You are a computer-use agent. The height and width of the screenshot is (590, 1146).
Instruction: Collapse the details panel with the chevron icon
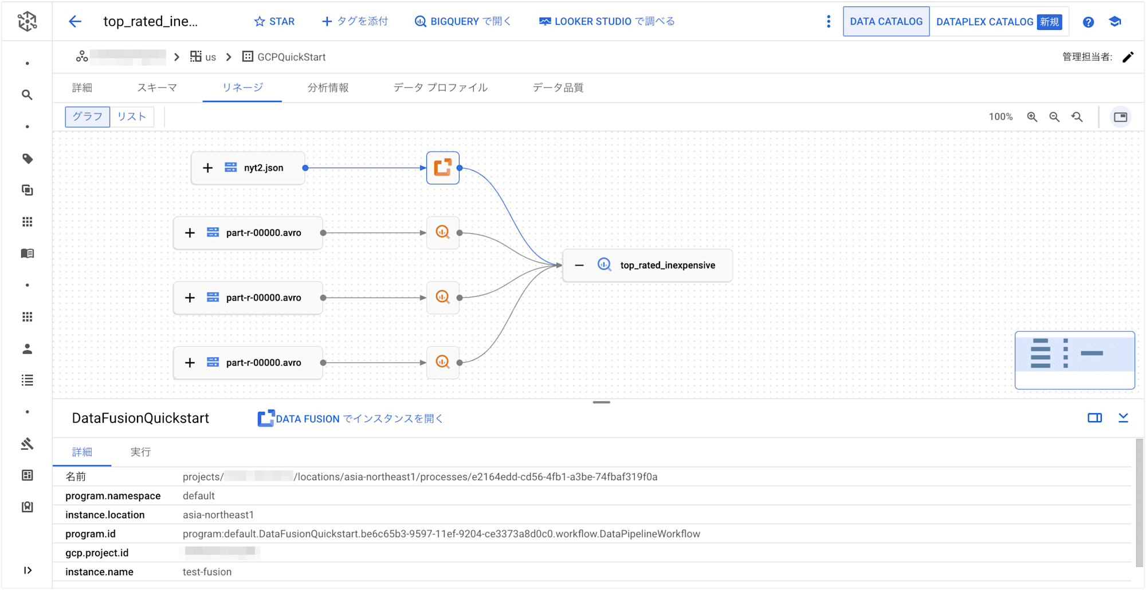1123,418
